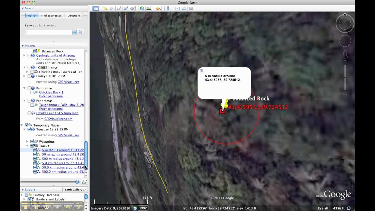Select the Add Image Overlay tool
The height and width of the screenshot is (211, 375).
coord(126,8)
